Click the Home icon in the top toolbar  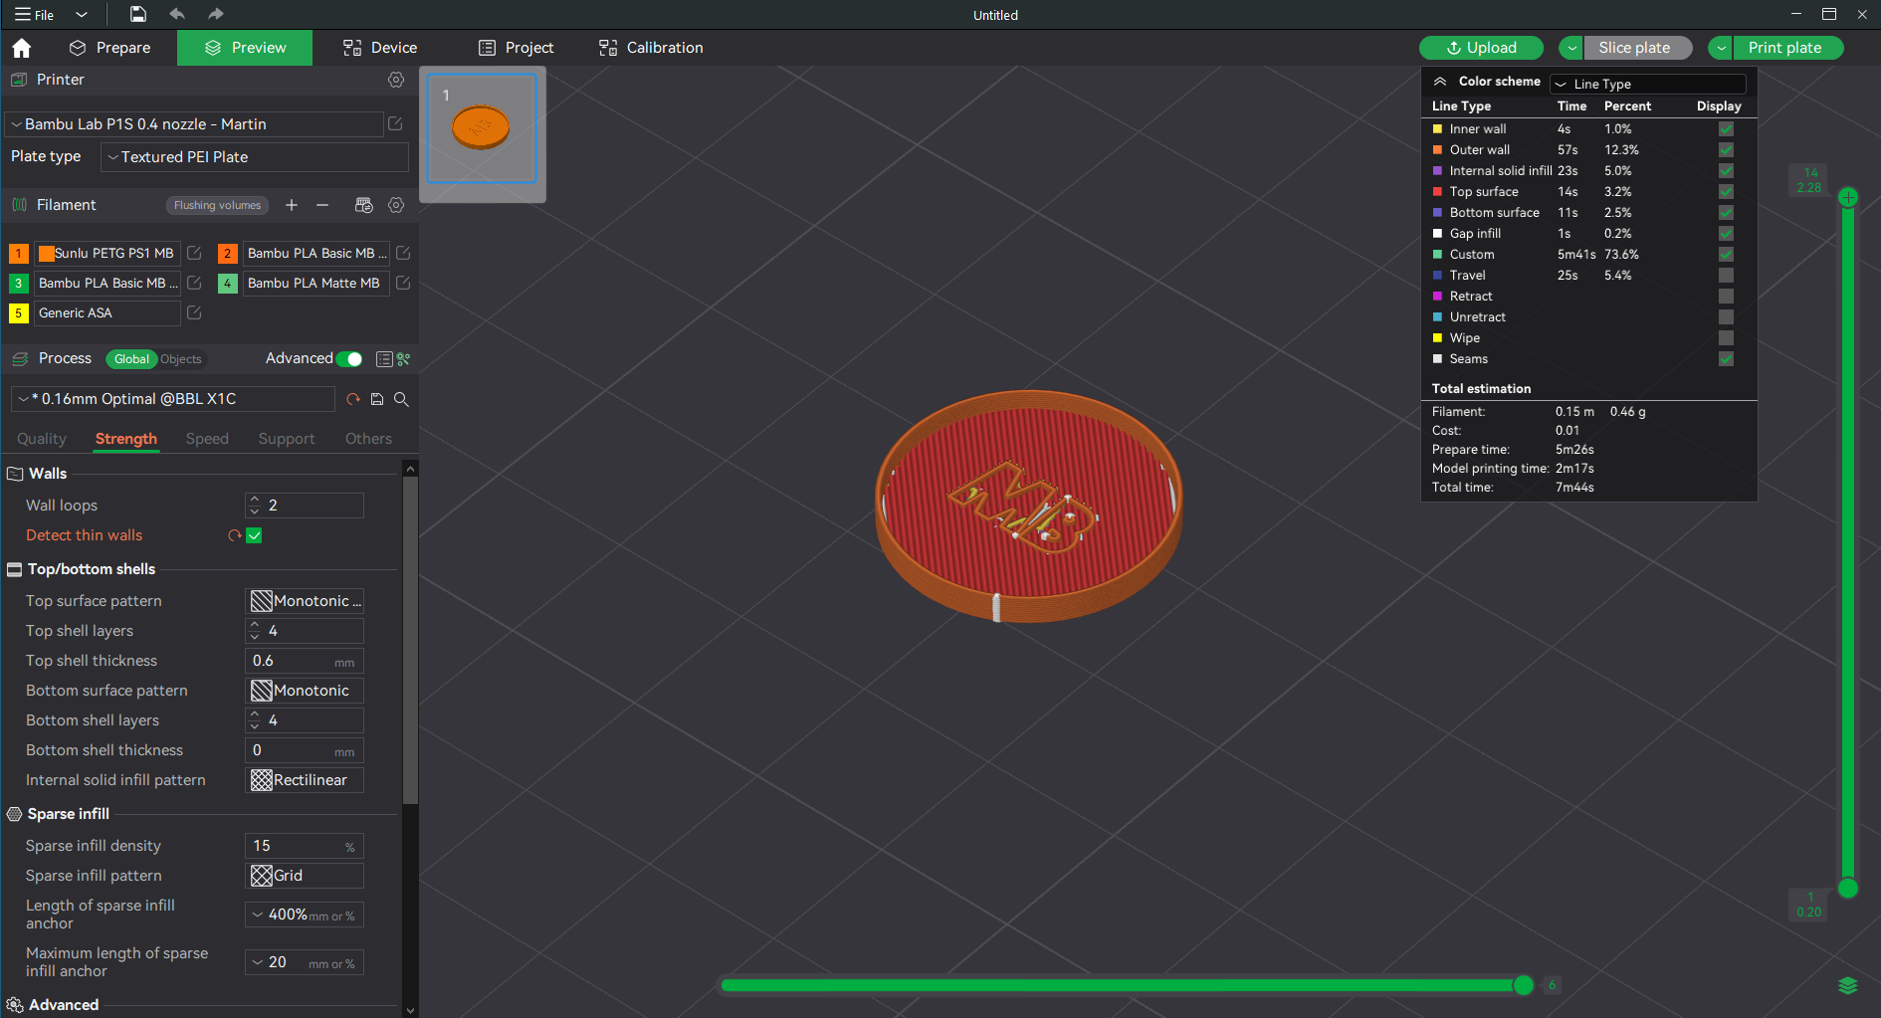(x=22, y=47)
